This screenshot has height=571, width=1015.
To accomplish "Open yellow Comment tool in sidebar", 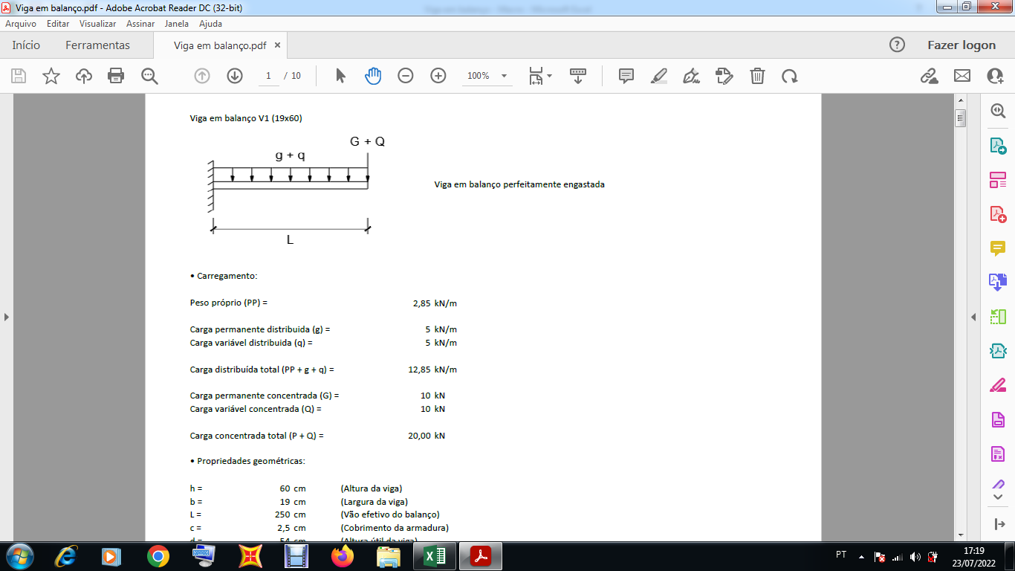I will pos(998,248).
